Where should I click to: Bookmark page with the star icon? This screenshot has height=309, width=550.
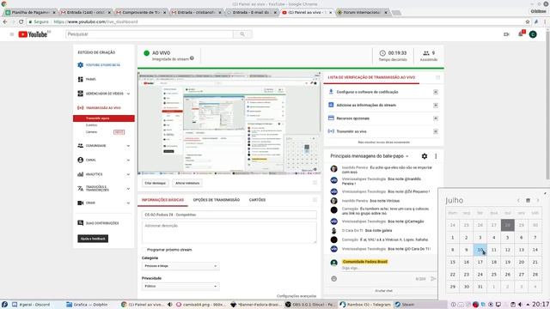pyautogui.click(x=528, y=21)
